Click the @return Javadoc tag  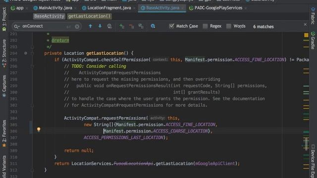click(x=60, y=41)
